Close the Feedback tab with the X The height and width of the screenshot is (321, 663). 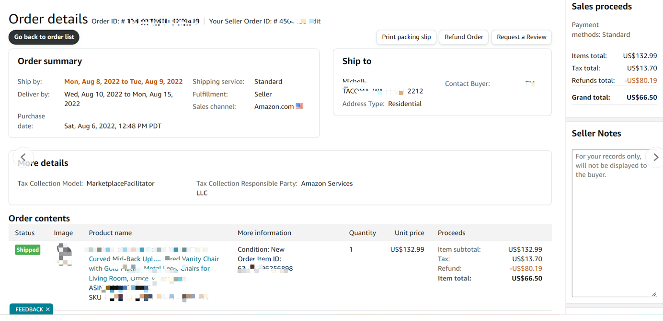coord(48,310)
